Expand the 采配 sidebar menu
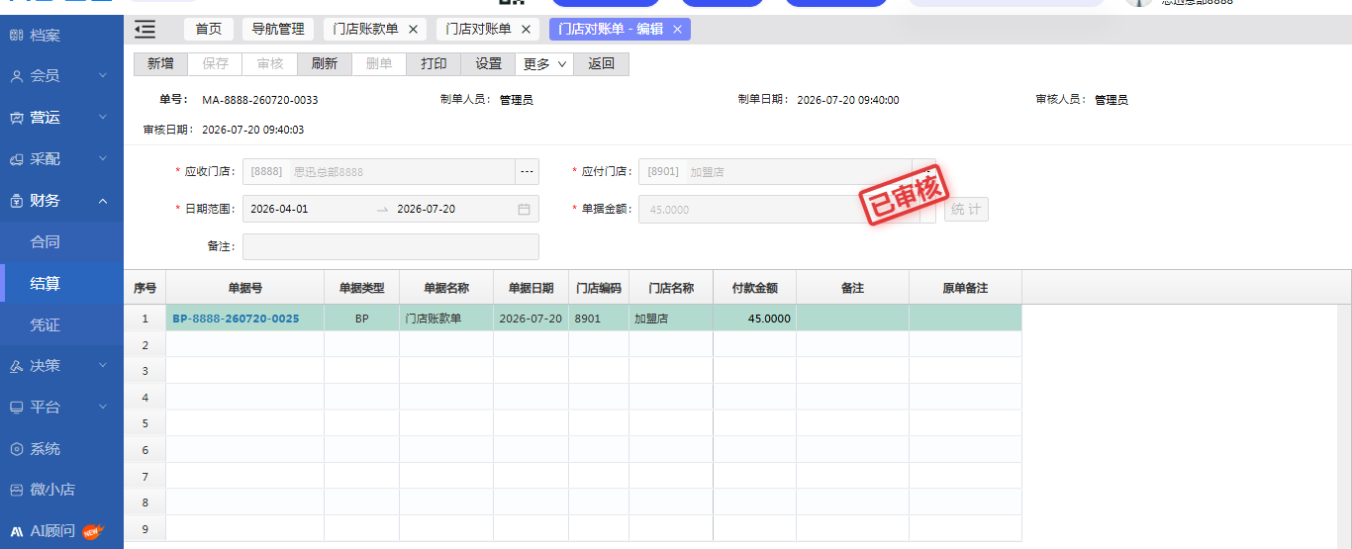 pyautogui.click(x=61, y=159)
